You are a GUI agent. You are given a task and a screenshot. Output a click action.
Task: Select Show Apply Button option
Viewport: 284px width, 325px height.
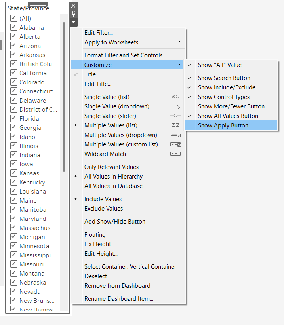(x=223, y=125)
